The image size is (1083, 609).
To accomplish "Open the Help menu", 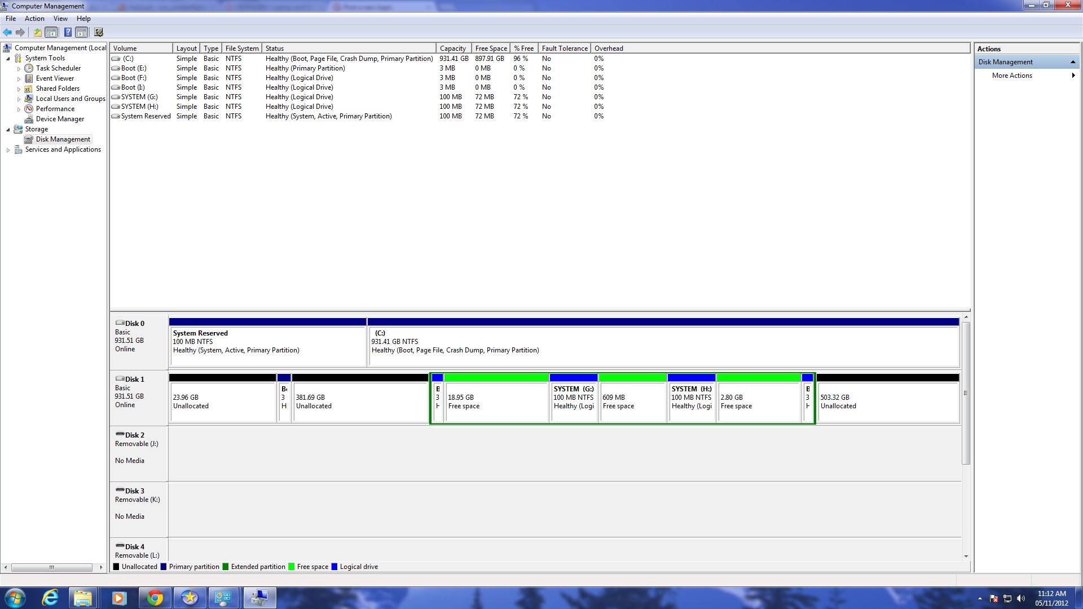I will (83, 19).
